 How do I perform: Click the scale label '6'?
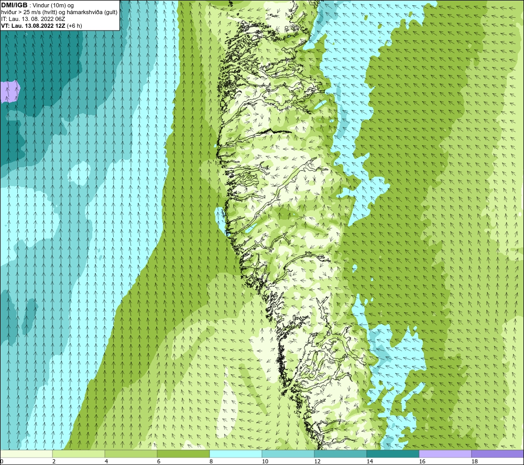pyautogui.click(x=159, y=461)
